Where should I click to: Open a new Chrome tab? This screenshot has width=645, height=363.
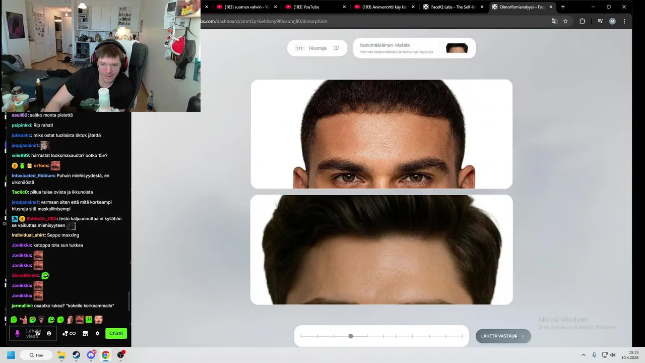pos(563,7)
